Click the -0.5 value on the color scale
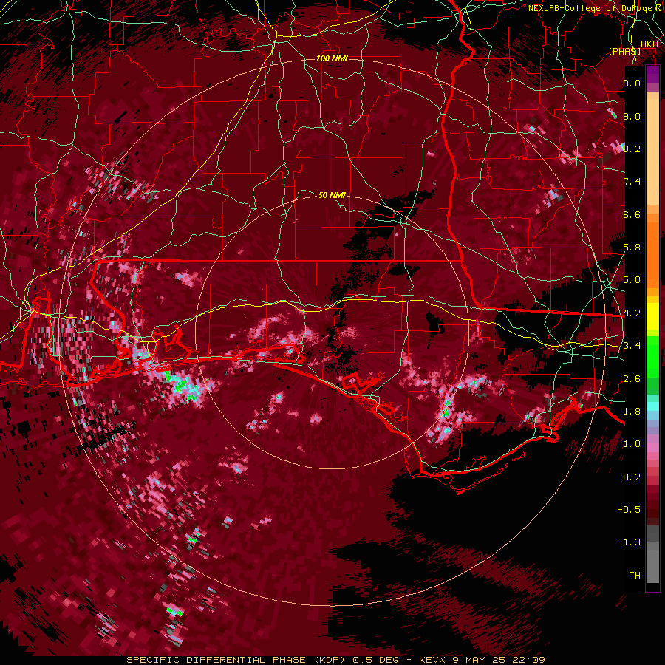665x665 pixels. click(629, 510)
